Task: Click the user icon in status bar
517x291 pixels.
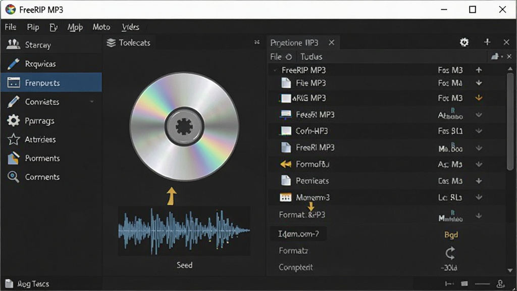Action: (x=500, y=284)
